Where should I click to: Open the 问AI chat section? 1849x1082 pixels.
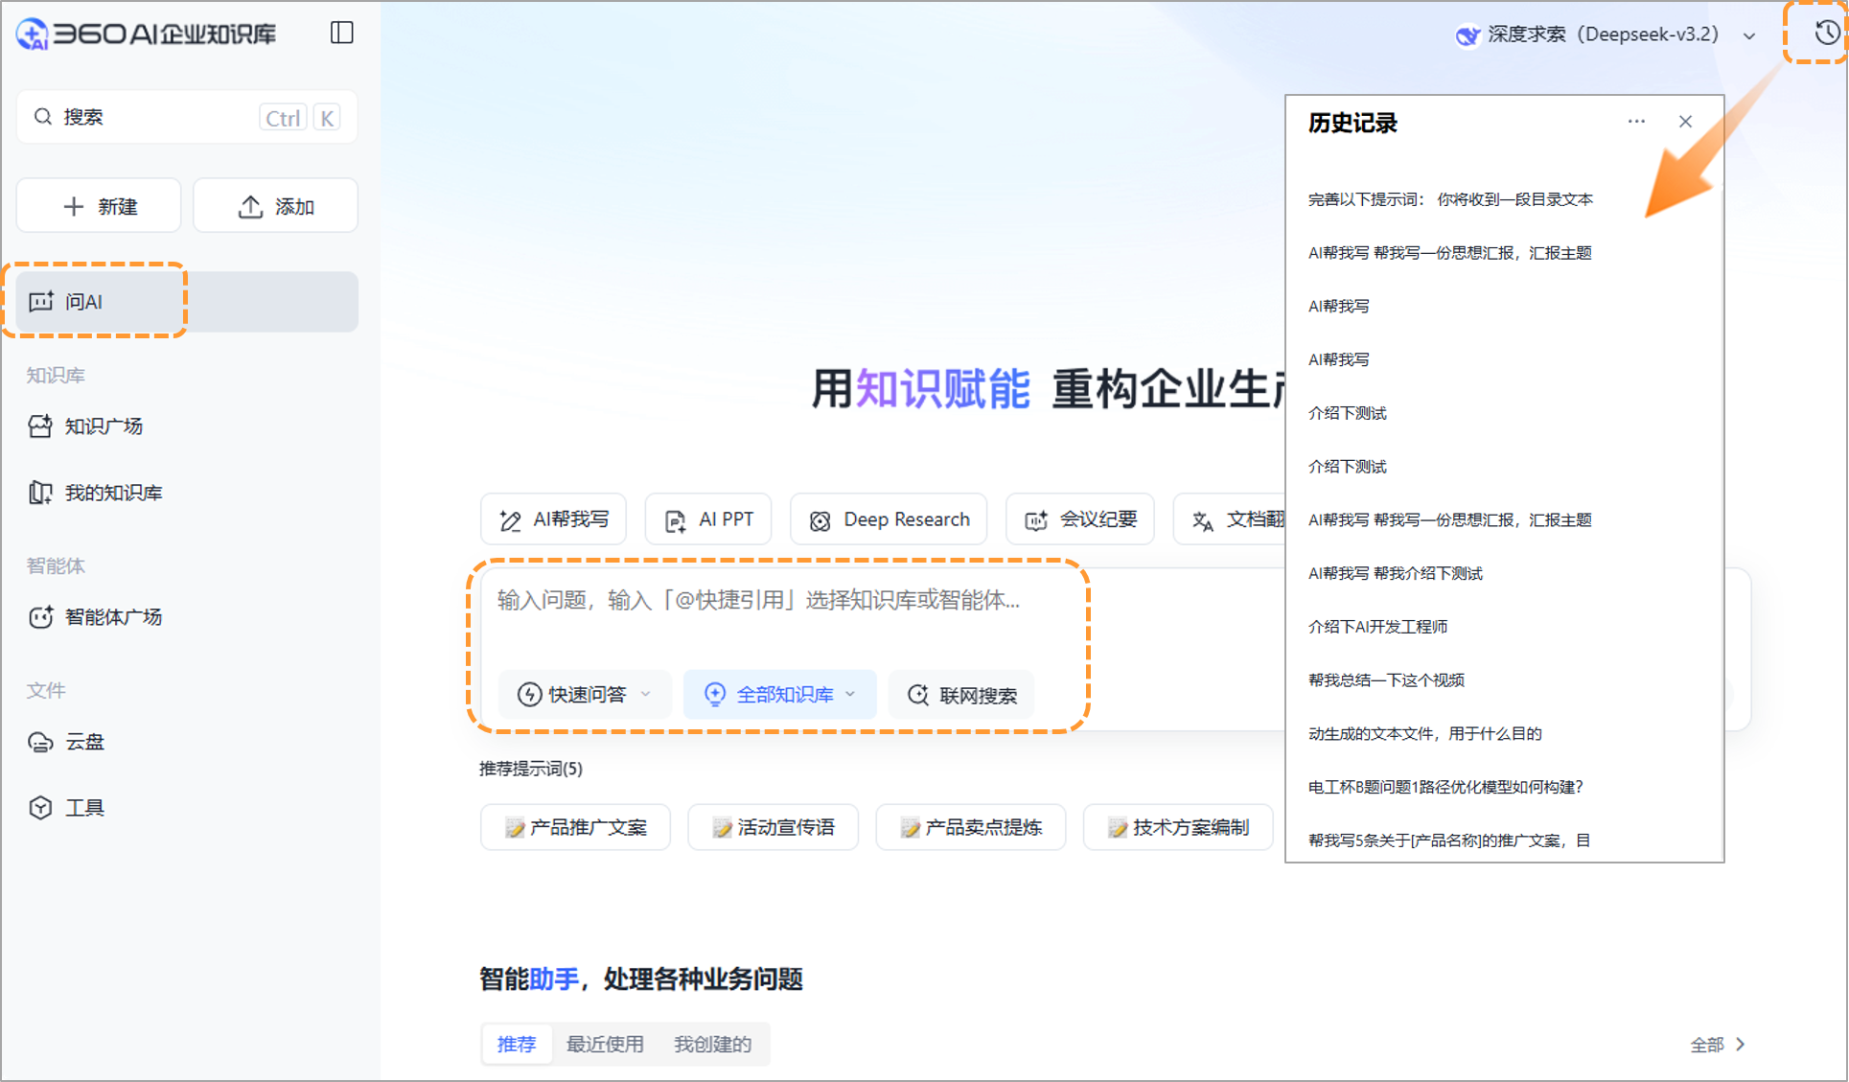[x=93, y=301]
